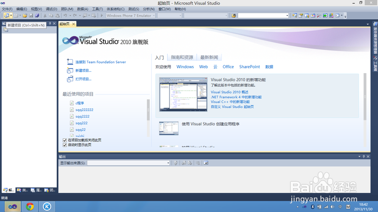
Task: Click the Object Browser toolbar icon
Action: (313, 15)
